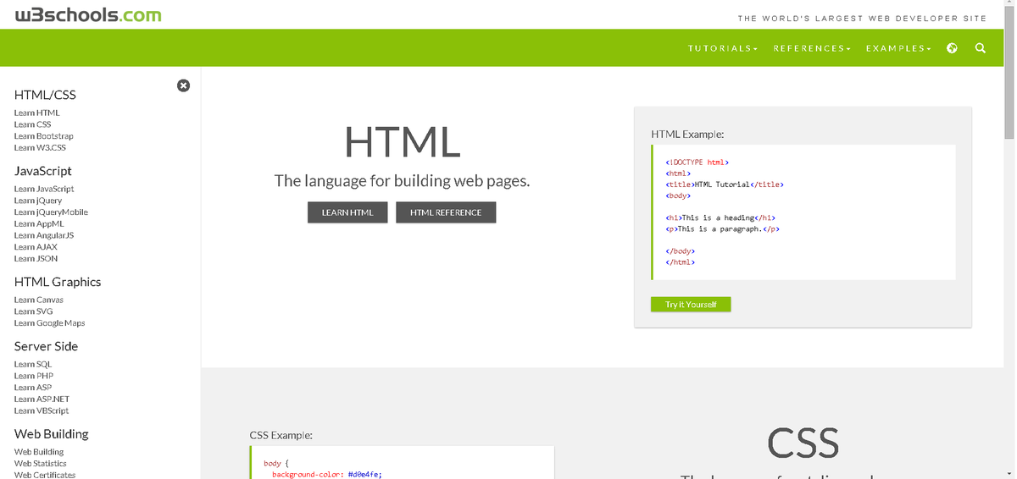Click the page vertical scrollbar thumb
The height and width of the screenshot is (479, 1017).
[x=1009, y=74]
